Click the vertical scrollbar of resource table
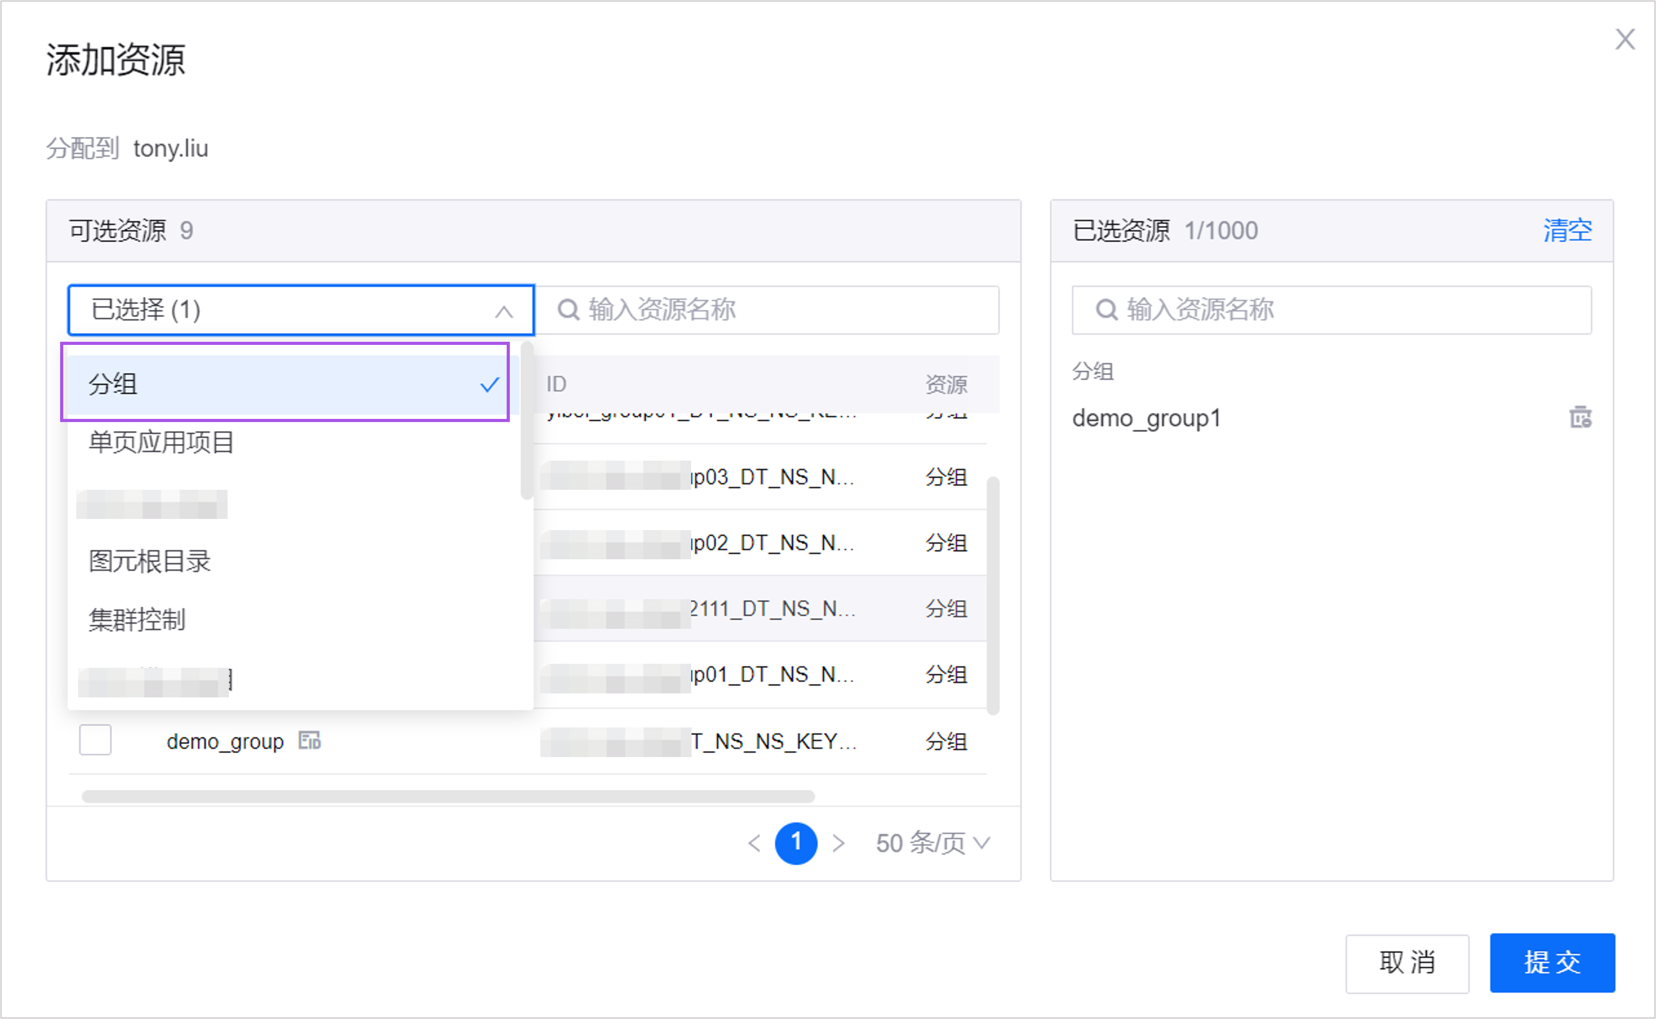The image size is (1656, 1019). 993,596
